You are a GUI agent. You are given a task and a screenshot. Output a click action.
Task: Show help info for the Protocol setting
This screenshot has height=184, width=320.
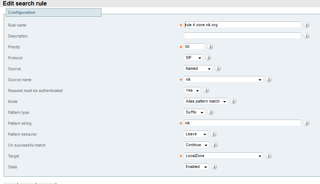[x=208, y=57]
